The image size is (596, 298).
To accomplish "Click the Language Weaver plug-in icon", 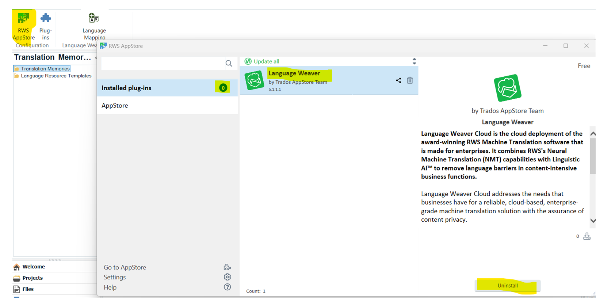I will tap(254, 80).
